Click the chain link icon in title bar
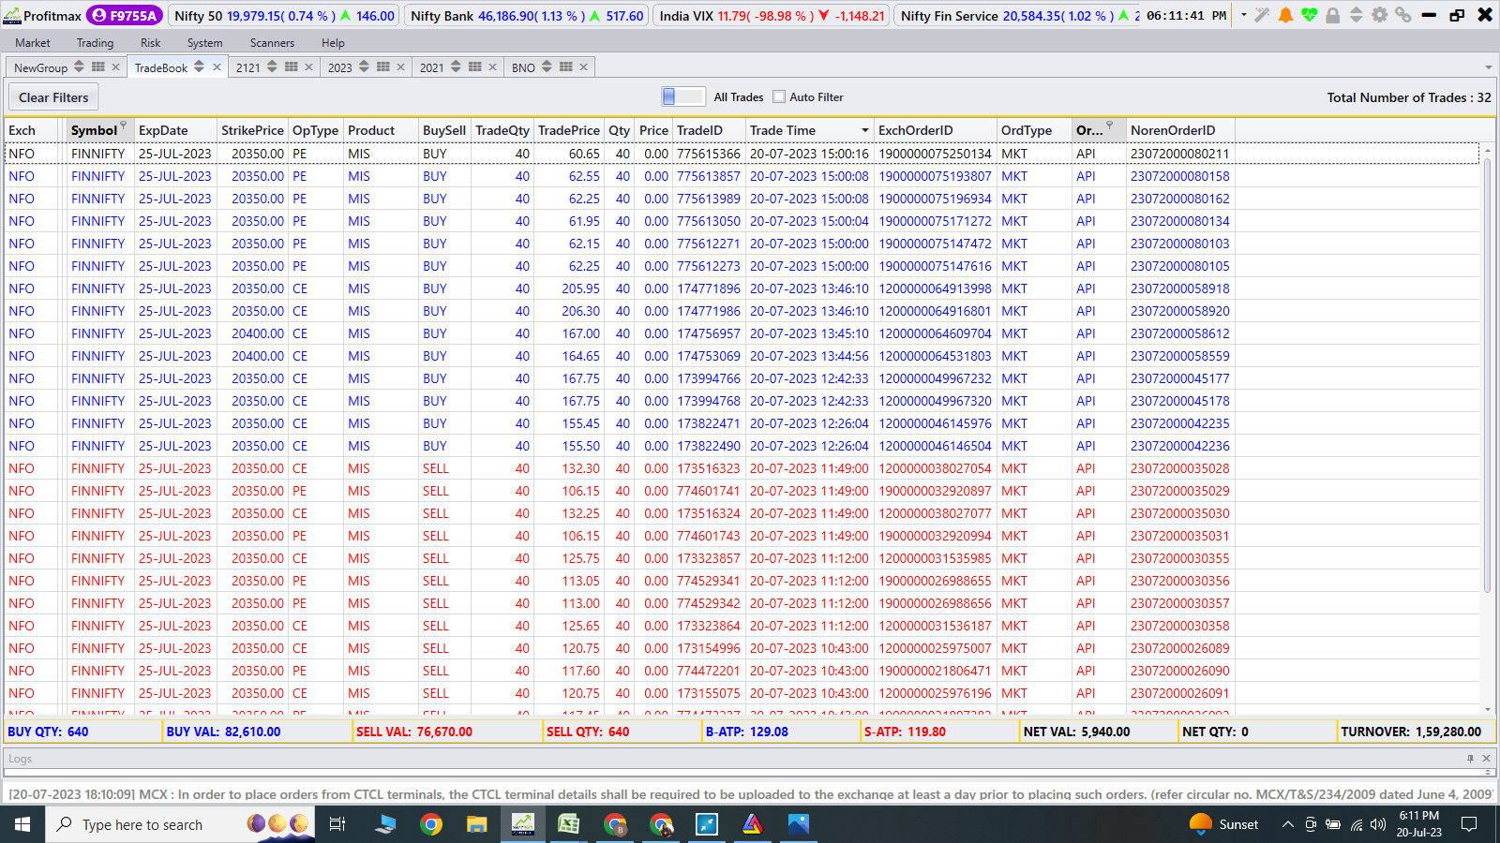 tap(1402, 15)
